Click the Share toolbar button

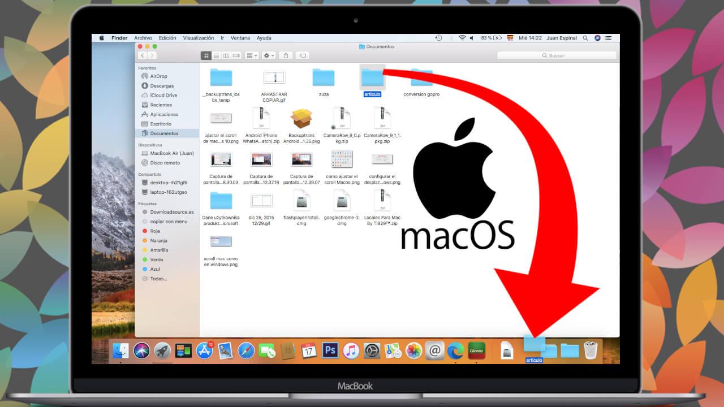click(286, 55)
